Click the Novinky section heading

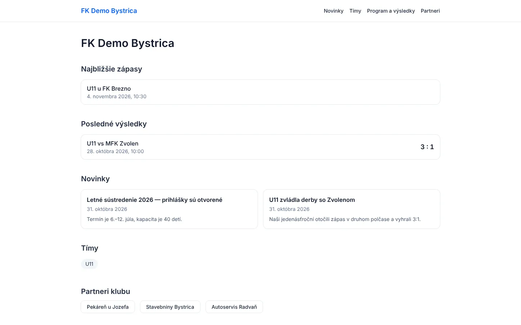(95, 179)
